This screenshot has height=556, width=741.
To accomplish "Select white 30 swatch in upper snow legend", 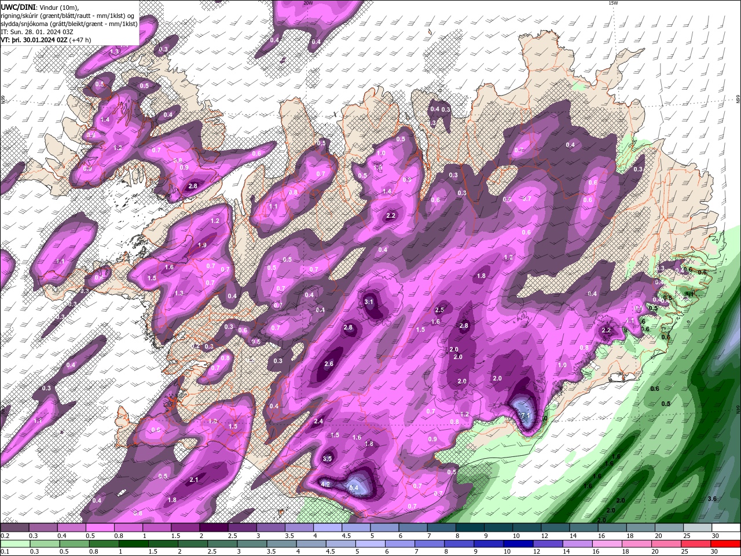I will [x=726, y=528].
